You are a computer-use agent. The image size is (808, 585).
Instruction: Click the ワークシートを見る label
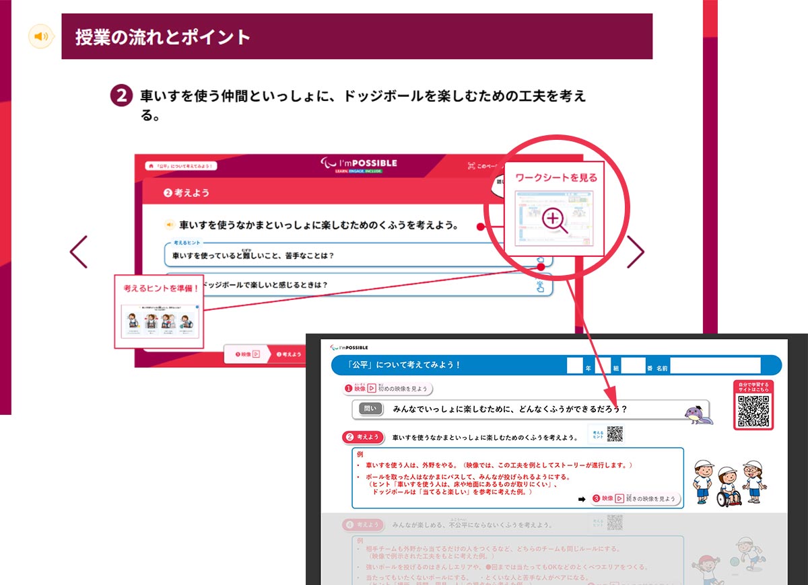click(555, 178)
